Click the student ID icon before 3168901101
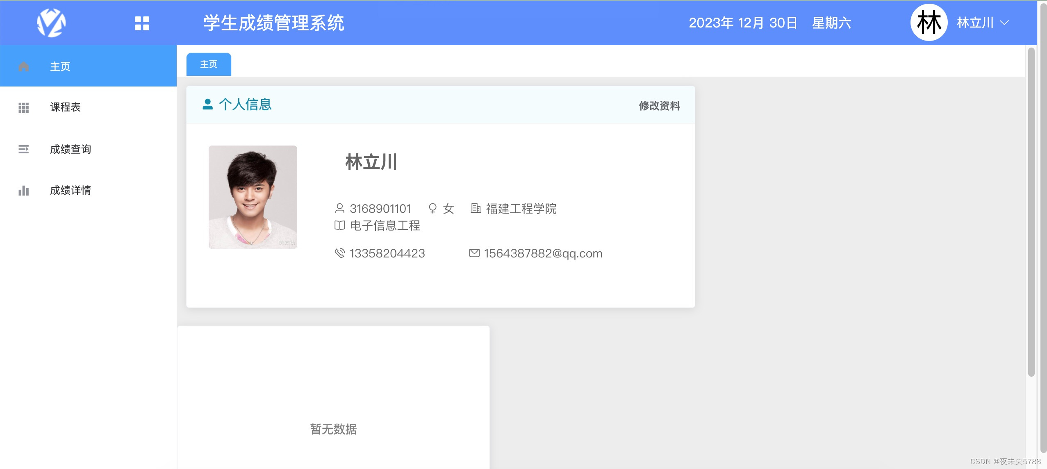Screen dimensions: 1047x469 pyautogui.click(x=339, y=209)
